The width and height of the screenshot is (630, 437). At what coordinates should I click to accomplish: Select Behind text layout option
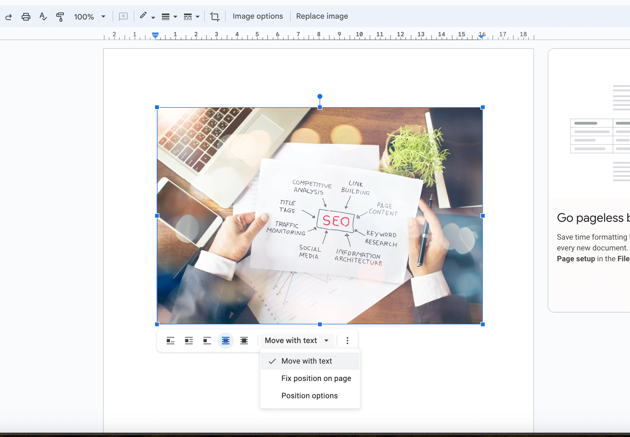point(225,341)
